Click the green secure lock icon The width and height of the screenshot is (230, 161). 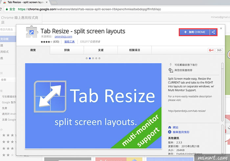point(7,9)
